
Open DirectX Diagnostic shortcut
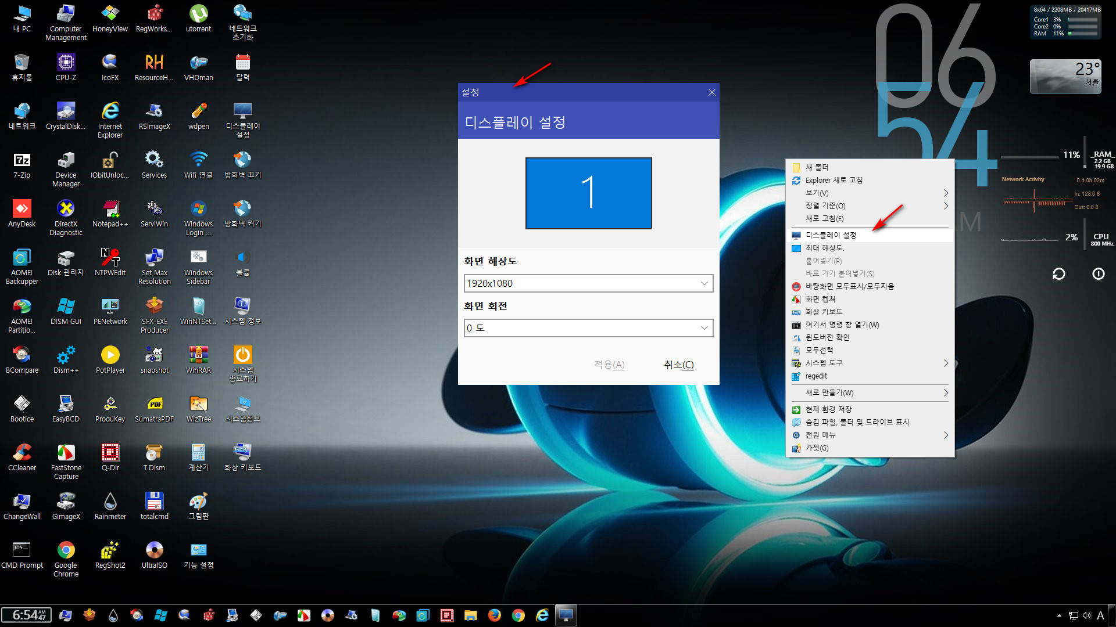pyautogui.click(x=66, y=218)
